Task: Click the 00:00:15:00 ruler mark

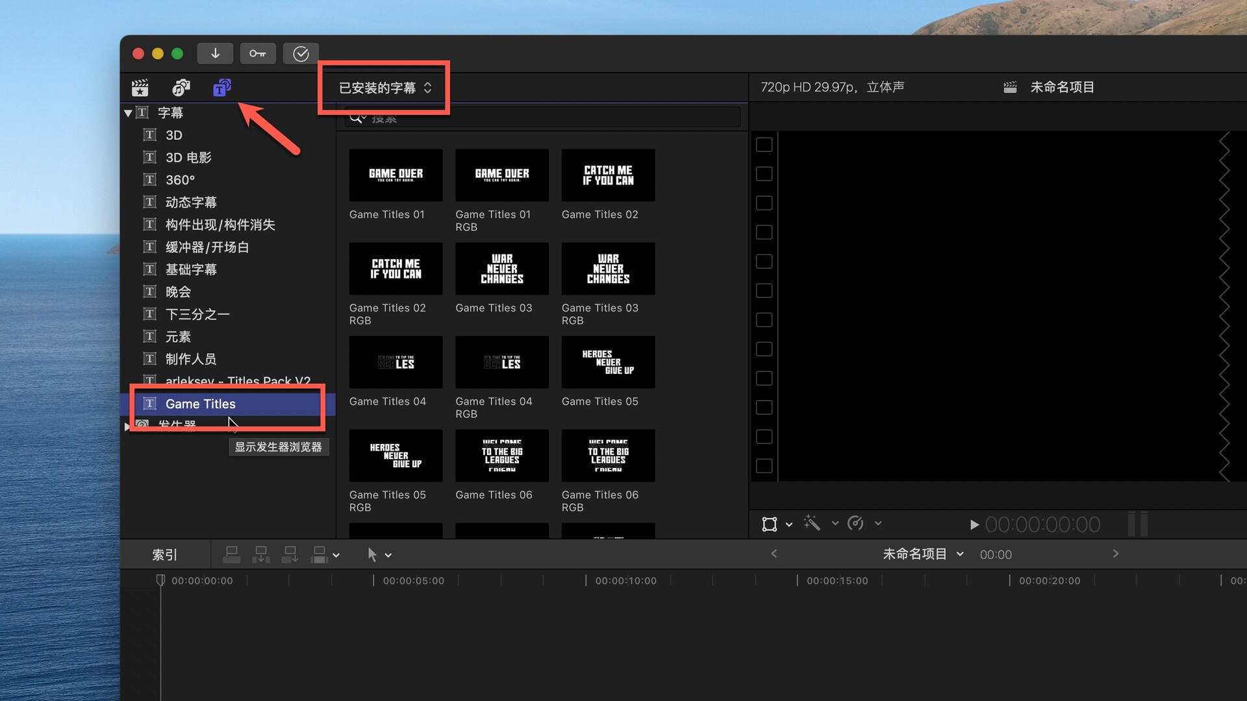Action: (837, 581)
